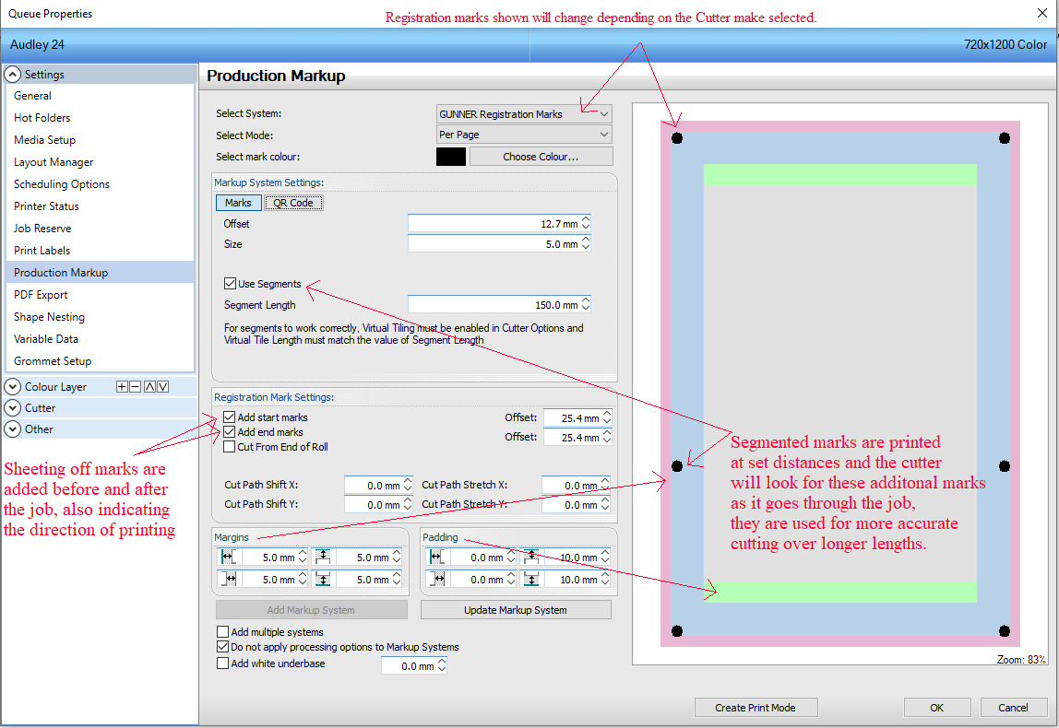Click the white underbase 0.0 mm field
The image size is (1059, 728).
[409, 666]
